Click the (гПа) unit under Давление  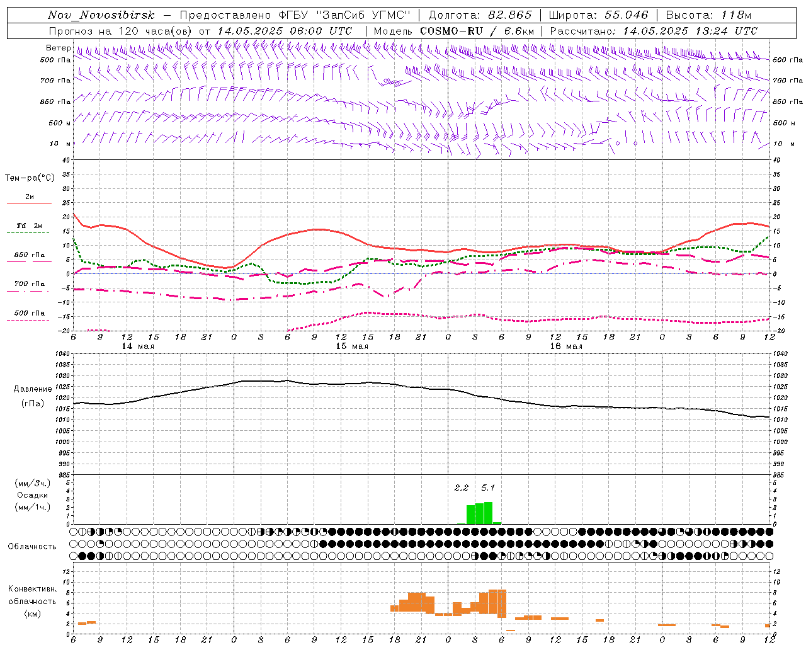click(33, 404)
